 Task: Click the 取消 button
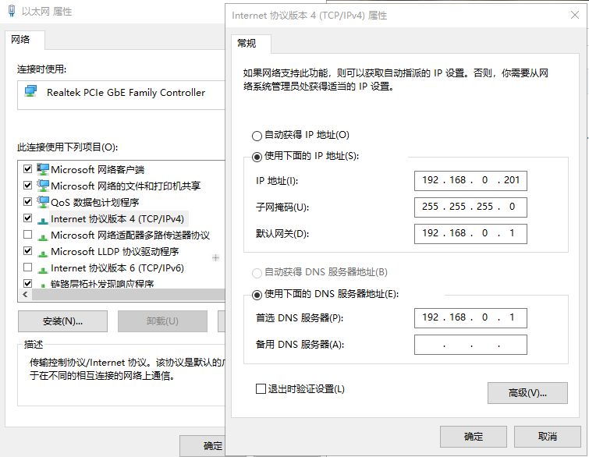[547, 436]
